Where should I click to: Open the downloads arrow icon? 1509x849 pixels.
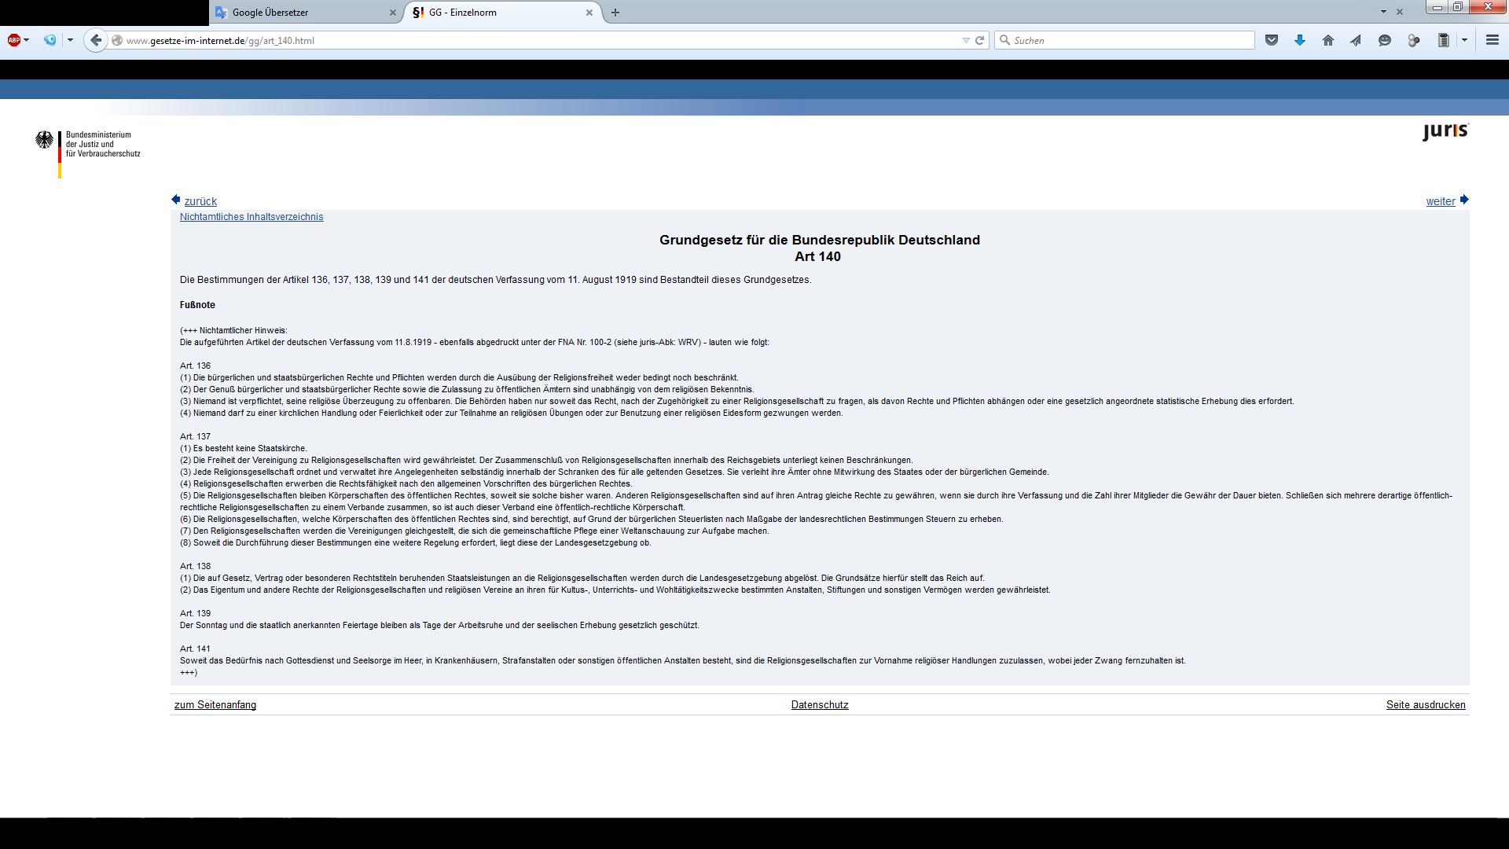pyautogui.click(x=1300, y=40)
